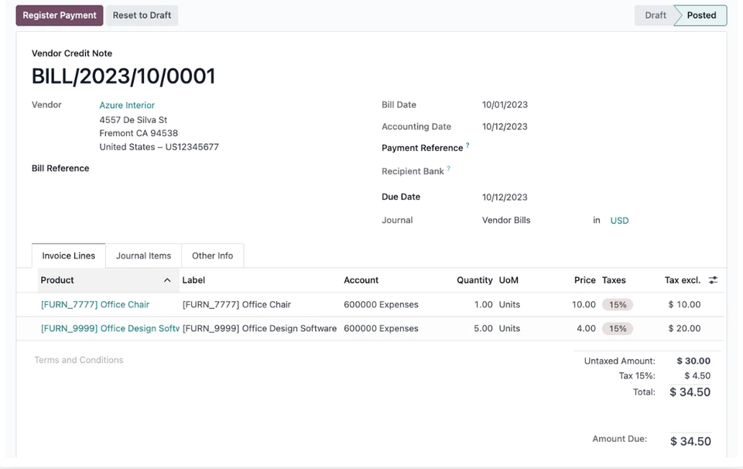743x469 pixels.
Task: Click Payment Reference help question mark
Action: (x=467, y=145)
